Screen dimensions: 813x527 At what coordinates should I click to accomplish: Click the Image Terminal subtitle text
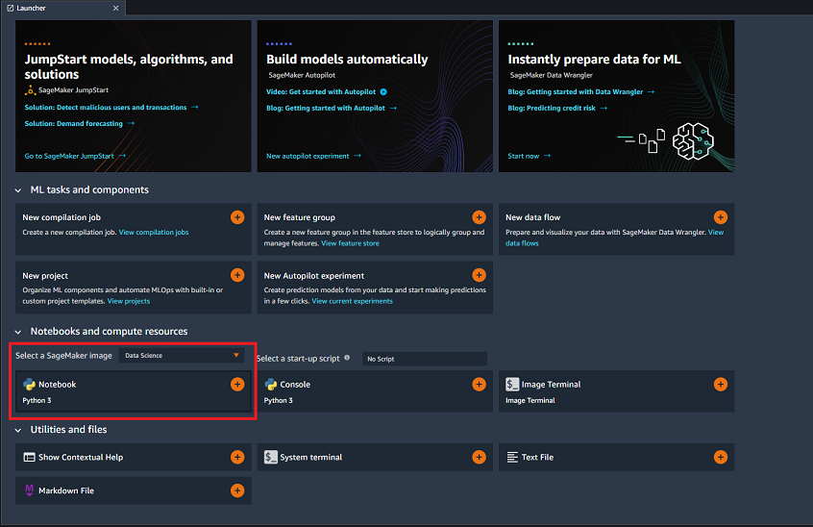(530, 400)
